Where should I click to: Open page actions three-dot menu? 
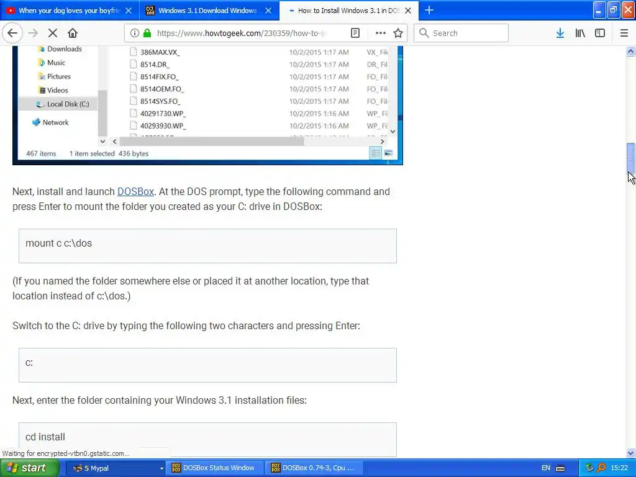pos(380,33)
